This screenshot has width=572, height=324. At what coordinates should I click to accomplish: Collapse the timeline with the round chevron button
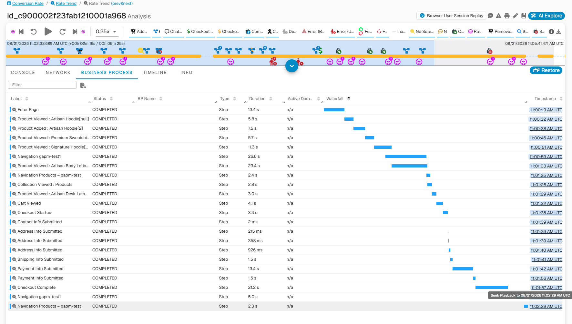coord(292,66)
